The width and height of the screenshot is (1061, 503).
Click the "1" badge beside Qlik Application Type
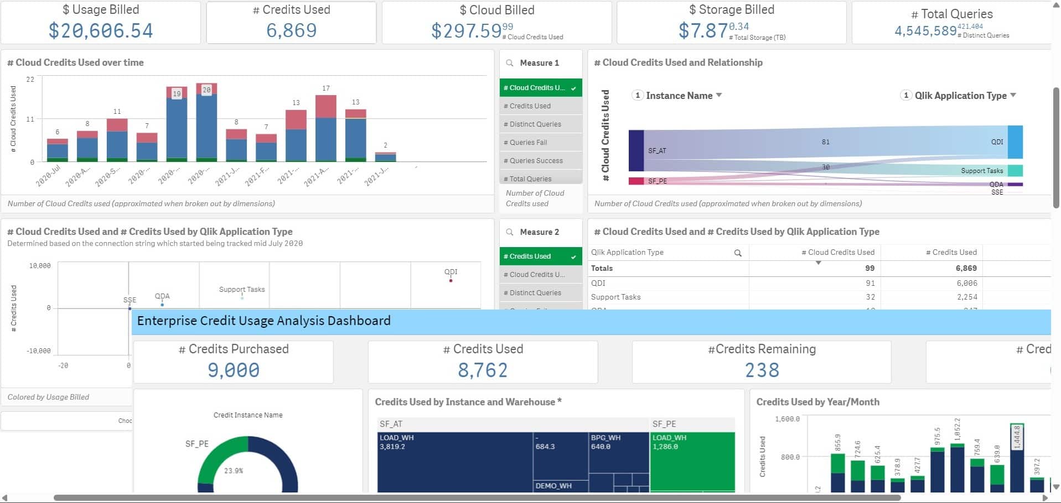click(906, 95)
